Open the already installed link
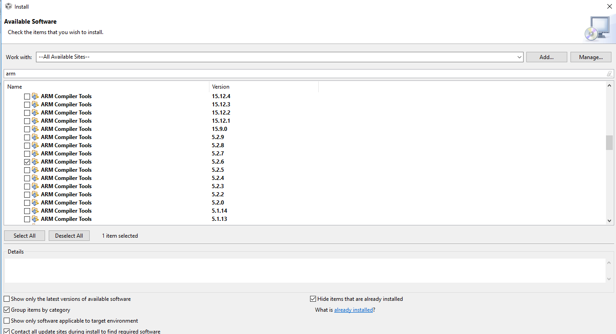616x334 pixels. tap(354, 310)
